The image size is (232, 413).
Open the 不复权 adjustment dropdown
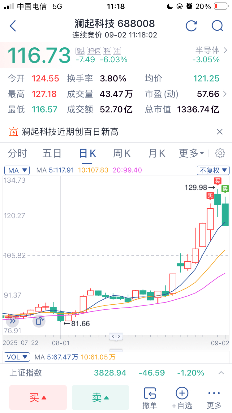coord(213,170)
